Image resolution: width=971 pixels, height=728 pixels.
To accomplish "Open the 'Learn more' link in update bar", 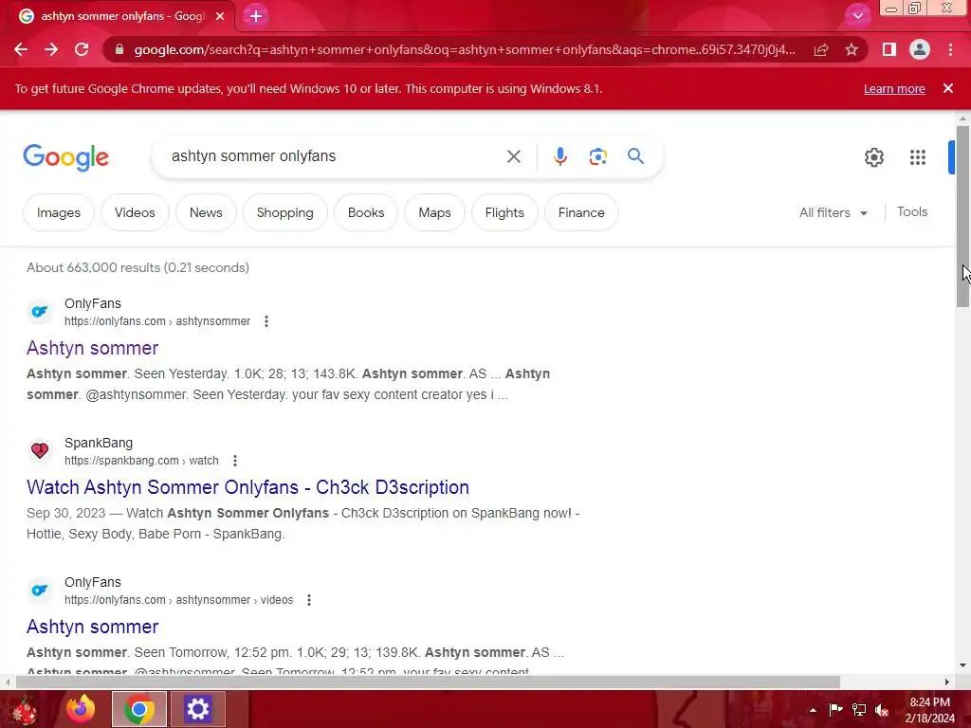I will [x=894, y=88].
